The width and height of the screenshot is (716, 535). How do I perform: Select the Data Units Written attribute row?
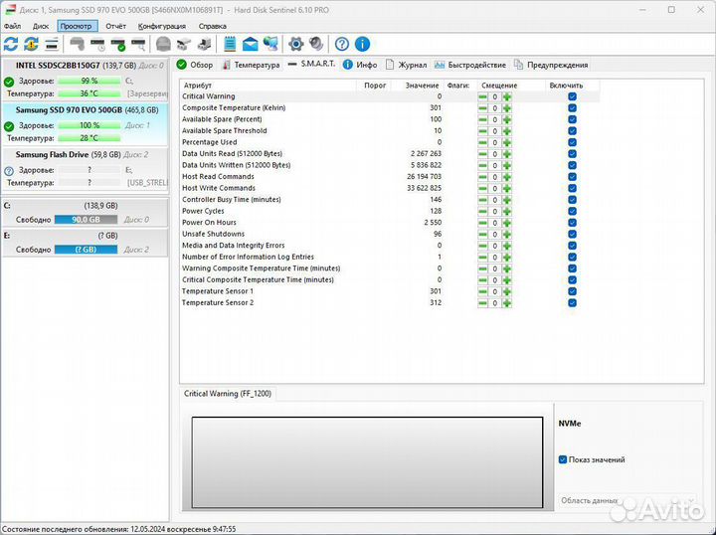(390, 165)
